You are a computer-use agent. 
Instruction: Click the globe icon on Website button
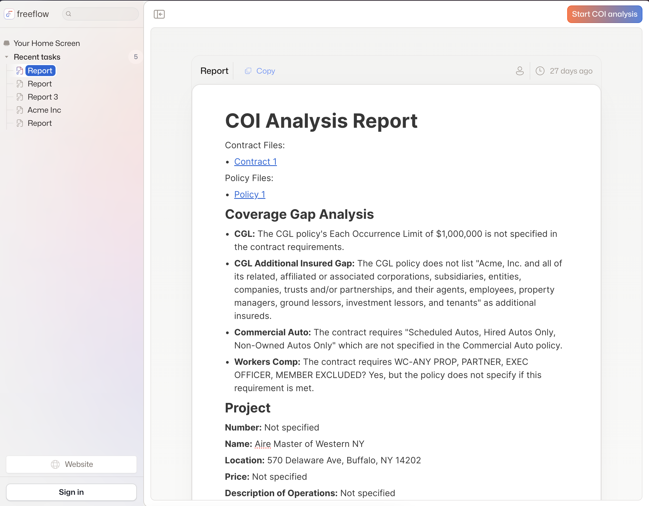point(55,464)
